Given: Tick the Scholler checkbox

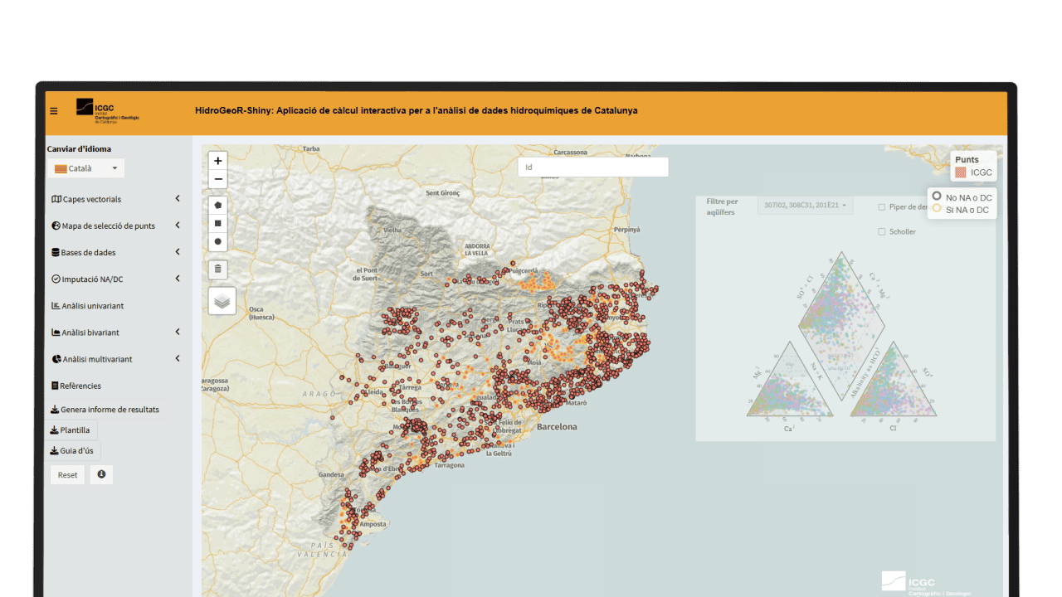Looking at the screenshot, I should pyautogui.click(x=881, y=232).
